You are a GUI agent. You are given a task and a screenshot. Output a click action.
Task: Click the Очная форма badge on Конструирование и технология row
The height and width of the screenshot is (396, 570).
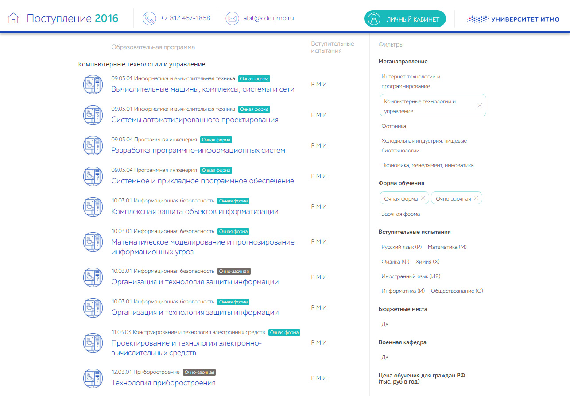(284, 333)
